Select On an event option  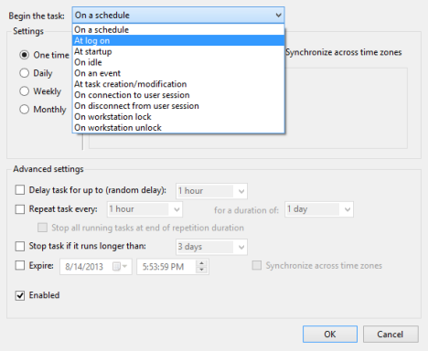pos(178,73)
